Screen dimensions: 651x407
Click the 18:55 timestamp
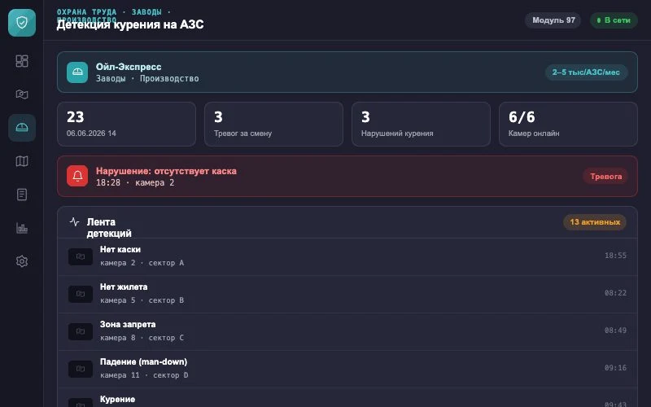(x=615, y=256)
